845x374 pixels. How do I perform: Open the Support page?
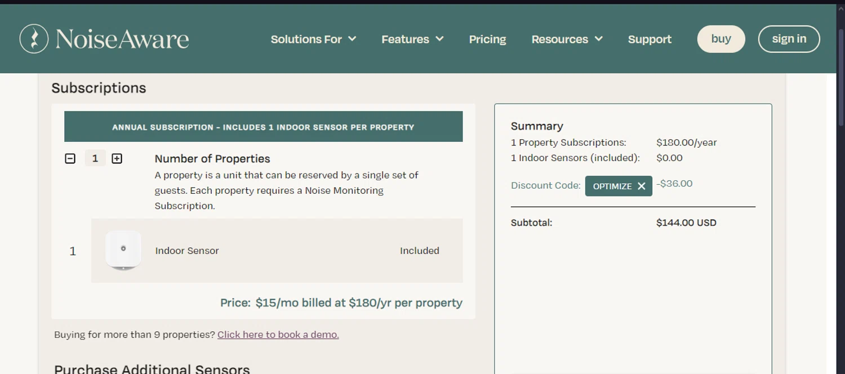click(650, 39)
